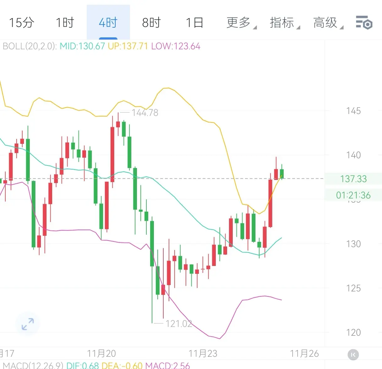Tap the 144.78 high price marker
Viewport: 382px width, 369px height.
145,113
